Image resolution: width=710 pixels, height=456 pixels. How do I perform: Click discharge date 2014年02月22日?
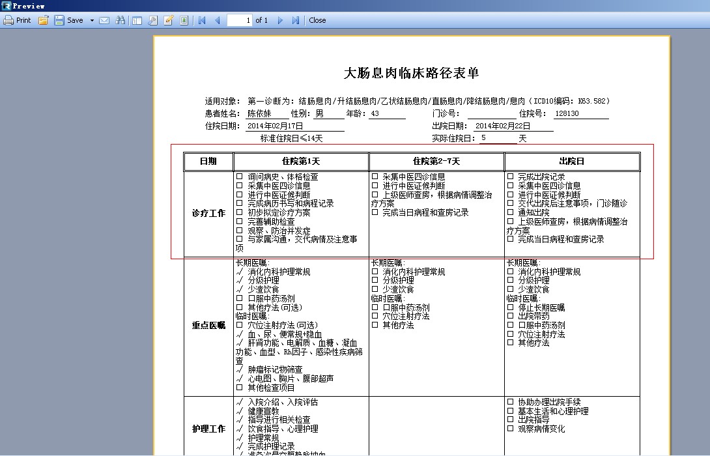503,126
